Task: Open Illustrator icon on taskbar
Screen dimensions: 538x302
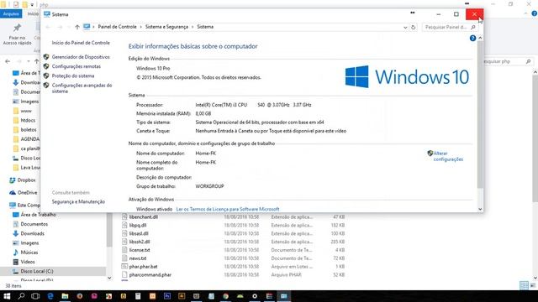Action: click(x=182, y=296)
